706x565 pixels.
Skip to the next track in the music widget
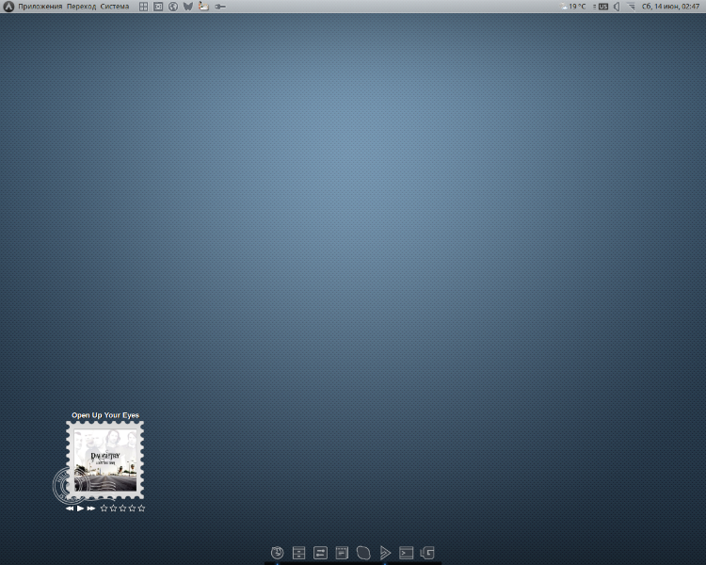pyautogui.click(x=91, y=508)
